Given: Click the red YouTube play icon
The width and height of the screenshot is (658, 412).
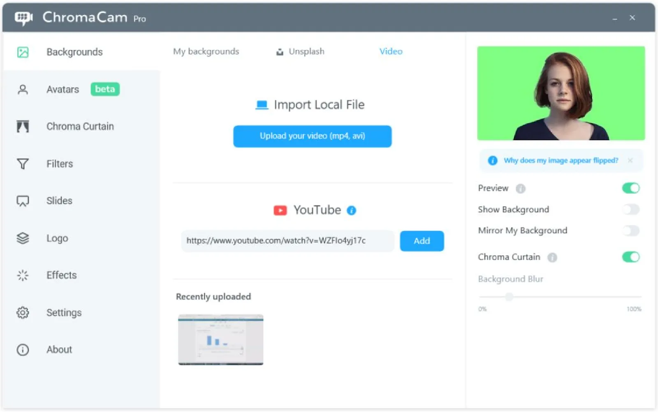Looking at the screenshot, I should click(x=280, y=210).
